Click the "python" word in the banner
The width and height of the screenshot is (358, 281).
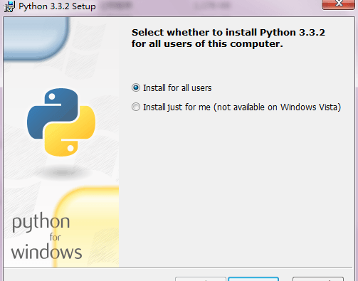41,223
